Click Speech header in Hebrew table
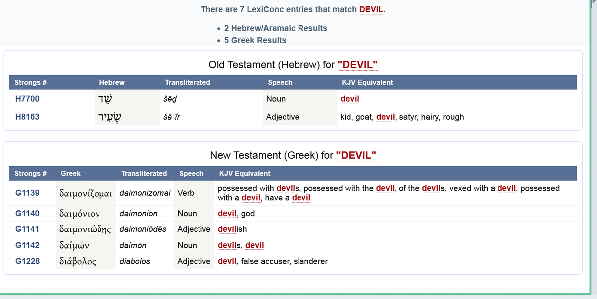Screen dimensions: 597x299 280,82
